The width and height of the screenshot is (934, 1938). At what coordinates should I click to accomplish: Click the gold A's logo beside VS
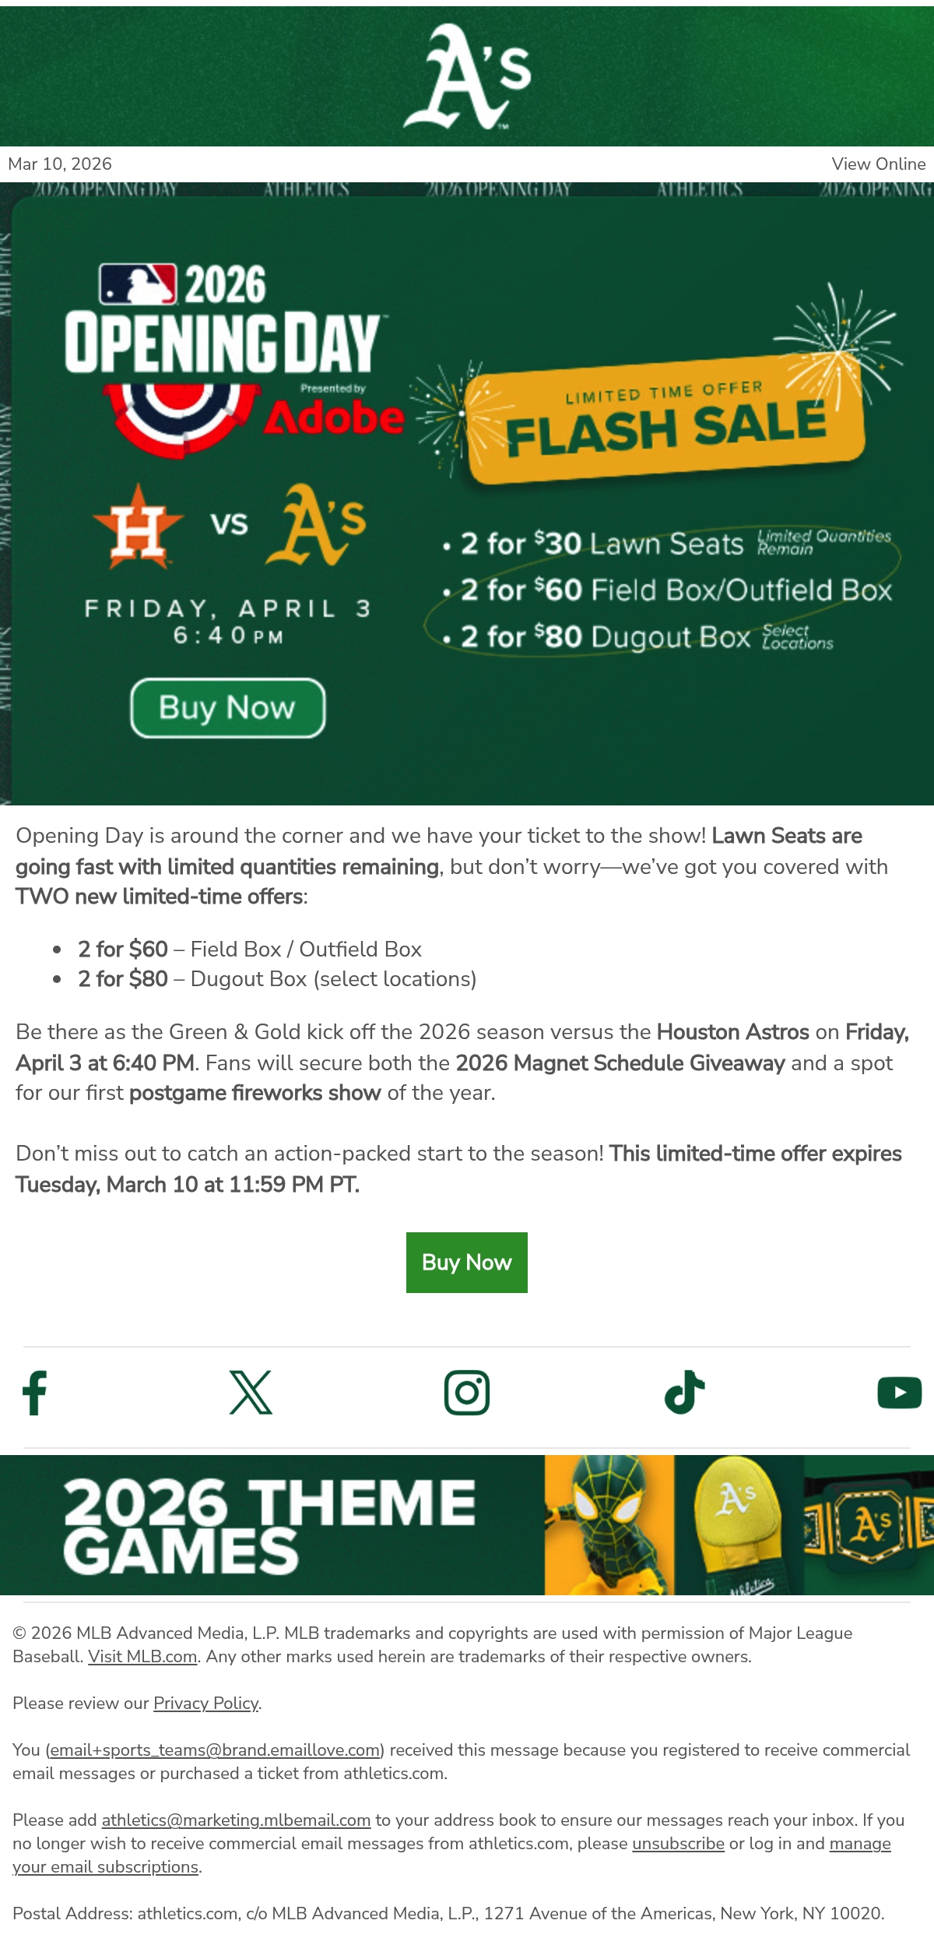pyautogui.click(x=317, y=524)
